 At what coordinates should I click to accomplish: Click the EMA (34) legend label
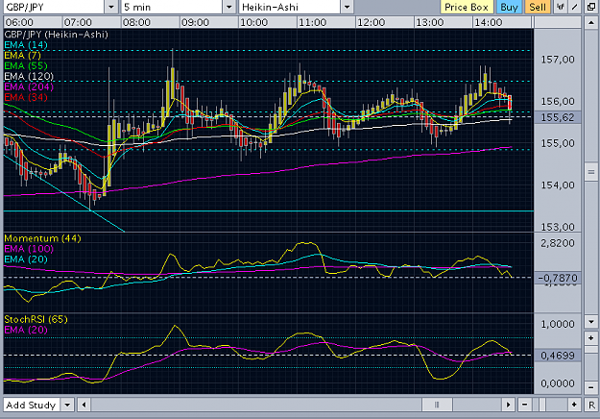26,97
